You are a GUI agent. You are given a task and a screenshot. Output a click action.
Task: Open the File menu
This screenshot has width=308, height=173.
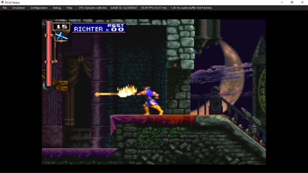[x=5, y=8]
